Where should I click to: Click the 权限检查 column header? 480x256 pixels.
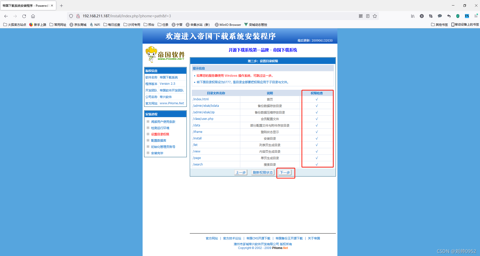317,93
